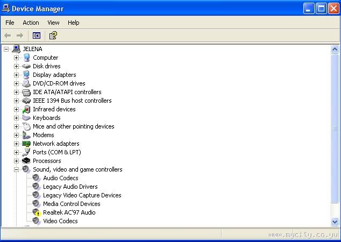Screen dimensions: 341x242
Task: Click the Back arrow toolbar icon
Action: pos(8,35)
